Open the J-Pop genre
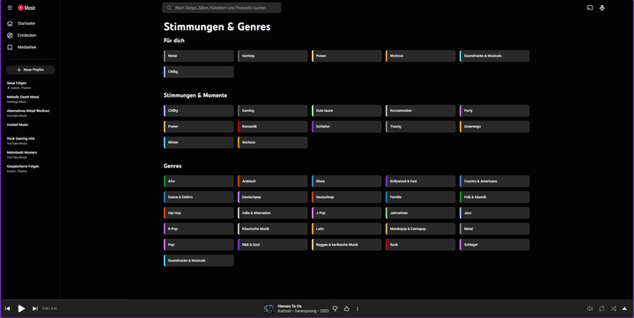The image size is (634, 318). click(347, 213)
